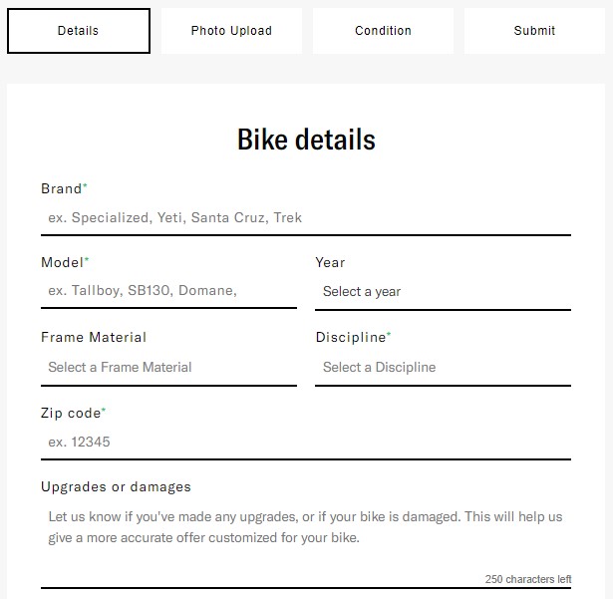Click the 'Zip code' label text
This screenshot has height=599, width=613.
[x=71, y=412]
